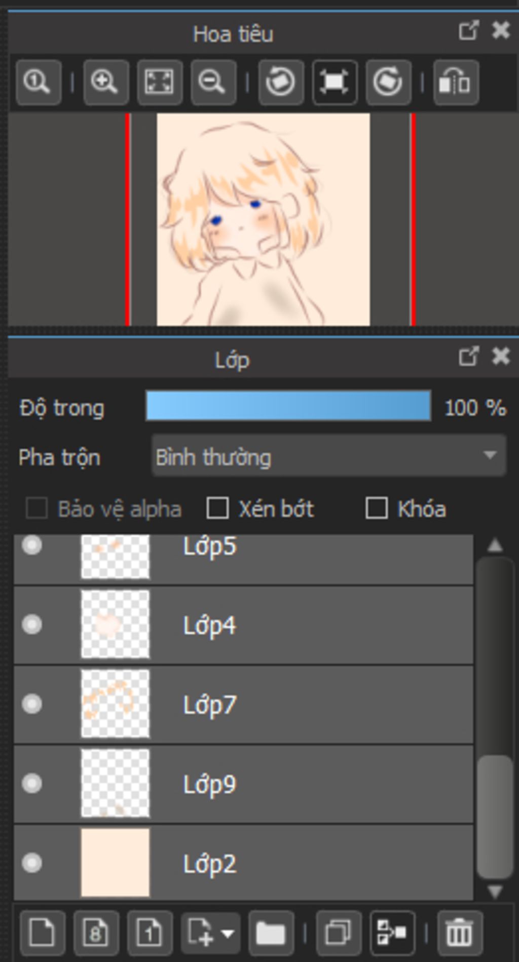Flip canvas horizontally in navigator
519x962 pixels.
(455, 82)
